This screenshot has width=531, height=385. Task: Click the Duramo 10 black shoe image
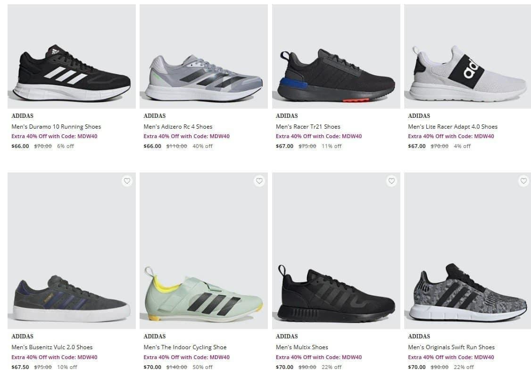tap(72, 73)
